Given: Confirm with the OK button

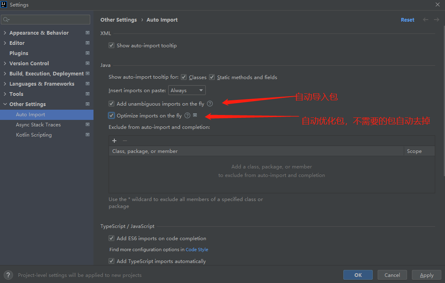Looking at the screenshot, I should [358, 275].
